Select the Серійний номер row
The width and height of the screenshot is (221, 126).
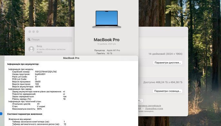click(34, 72)
